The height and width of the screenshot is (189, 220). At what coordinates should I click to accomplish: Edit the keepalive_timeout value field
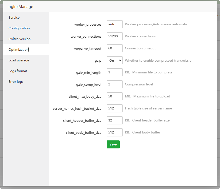(x=115, y=48)
